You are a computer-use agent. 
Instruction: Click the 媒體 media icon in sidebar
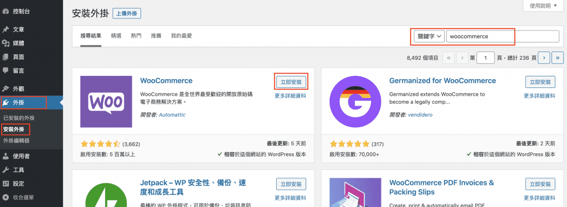click(x=6, y=43)
